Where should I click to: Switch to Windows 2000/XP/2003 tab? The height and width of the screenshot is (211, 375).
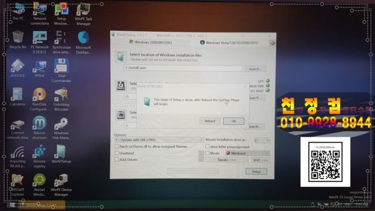tap(151, 43)
